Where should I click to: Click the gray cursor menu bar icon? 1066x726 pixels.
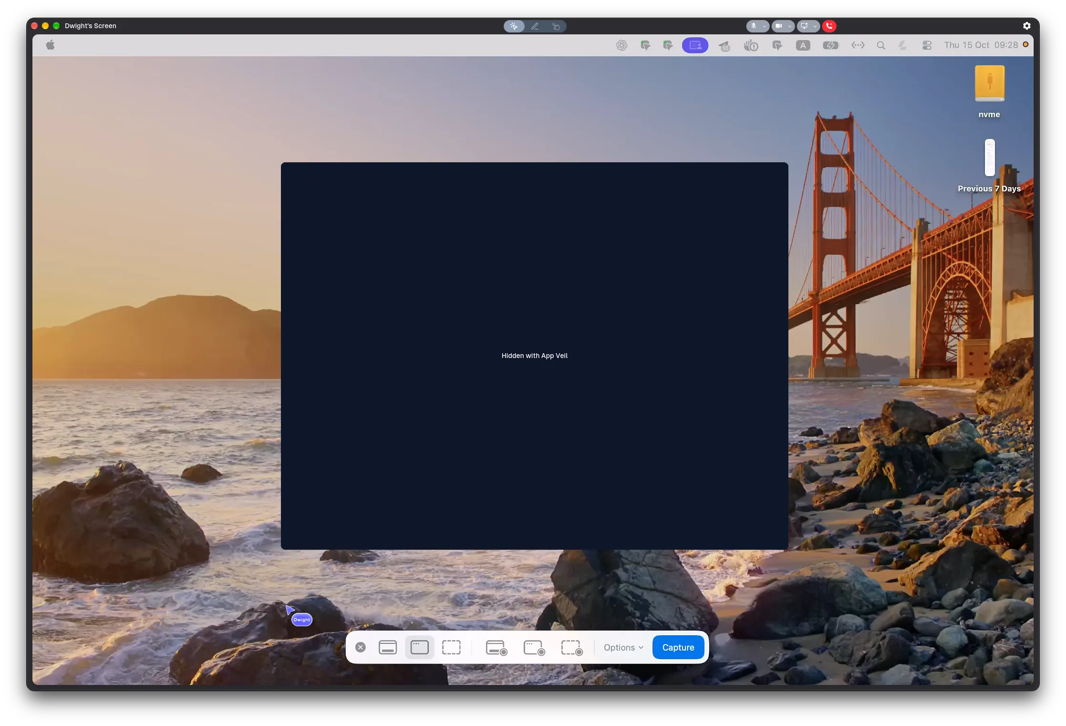pos(777,45)
